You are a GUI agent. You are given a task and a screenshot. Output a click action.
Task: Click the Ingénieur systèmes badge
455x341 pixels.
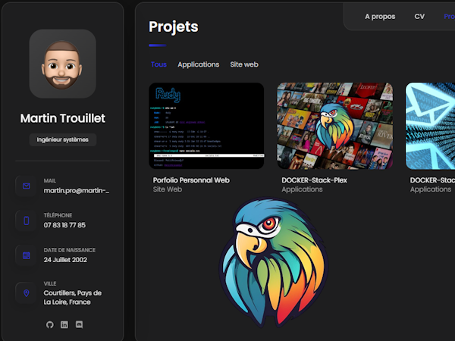(x=63, y=139)
